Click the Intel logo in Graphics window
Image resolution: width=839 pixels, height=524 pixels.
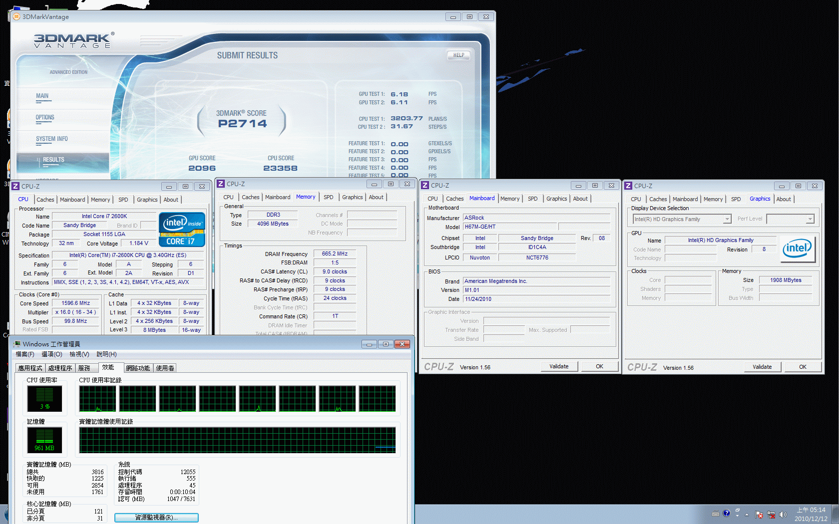pos(797,248)
